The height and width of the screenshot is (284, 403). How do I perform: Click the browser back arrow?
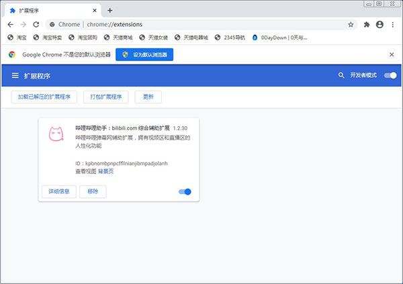10,24
